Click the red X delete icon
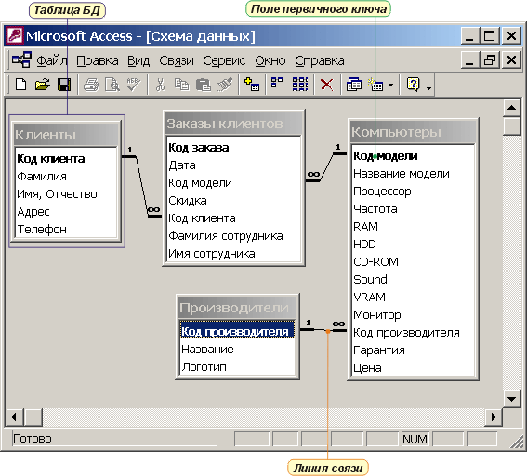Viewport: 527px width, 476px height. [x=326, y=85]
